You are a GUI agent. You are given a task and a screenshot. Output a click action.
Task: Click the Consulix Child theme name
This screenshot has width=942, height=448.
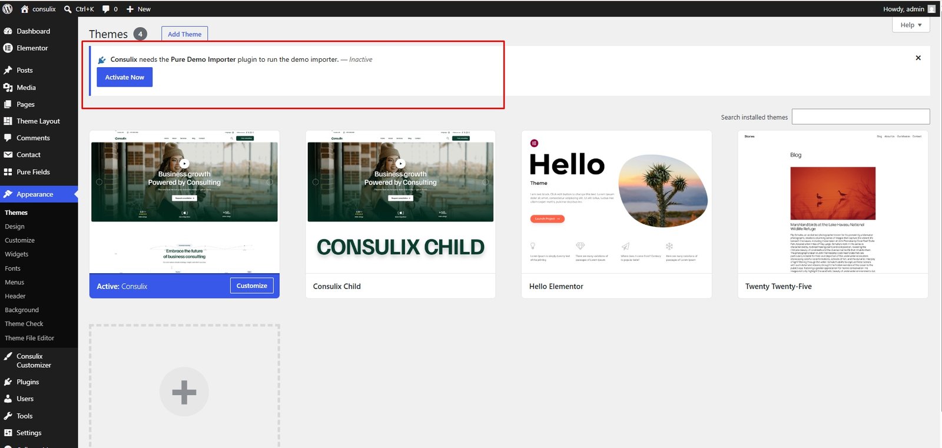pyautogui.click(x=337, y=286)
